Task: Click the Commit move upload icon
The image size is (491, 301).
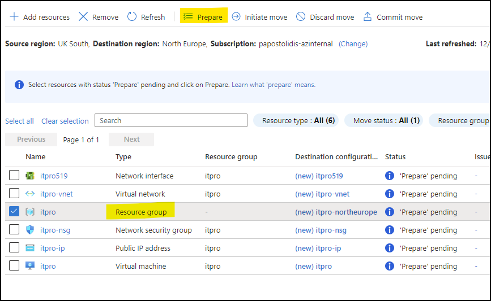Action: point(368,17)
